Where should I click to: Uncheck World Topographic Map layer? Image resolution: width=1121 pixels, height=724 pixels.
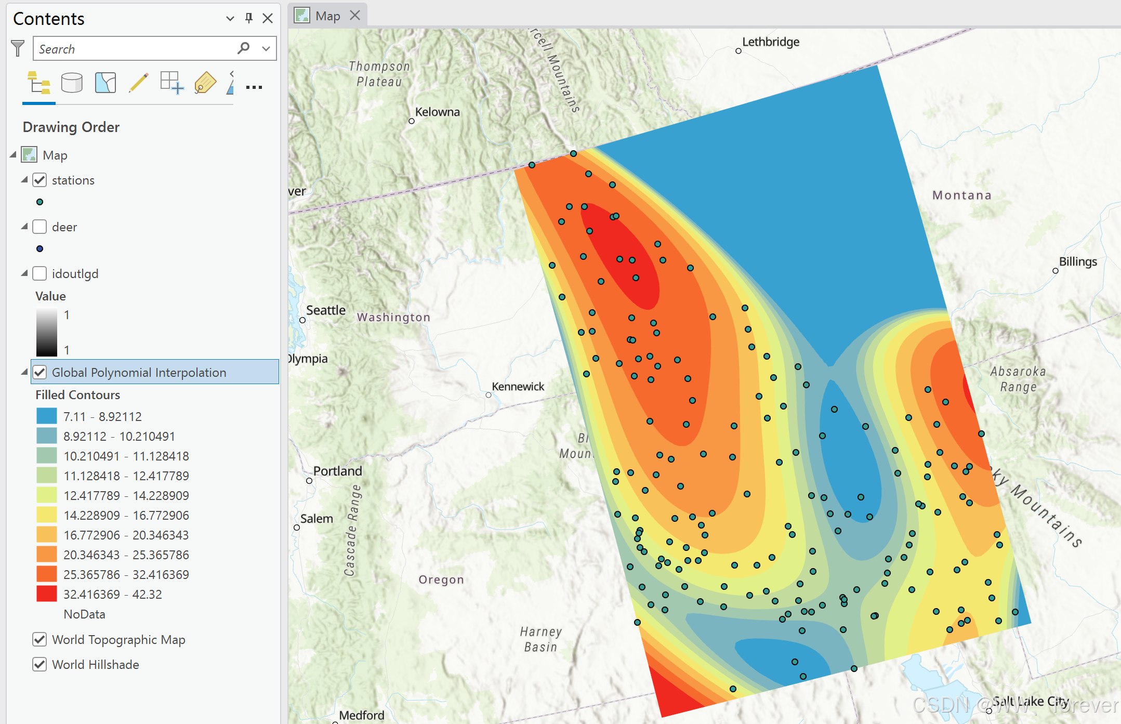click(39, 639)
